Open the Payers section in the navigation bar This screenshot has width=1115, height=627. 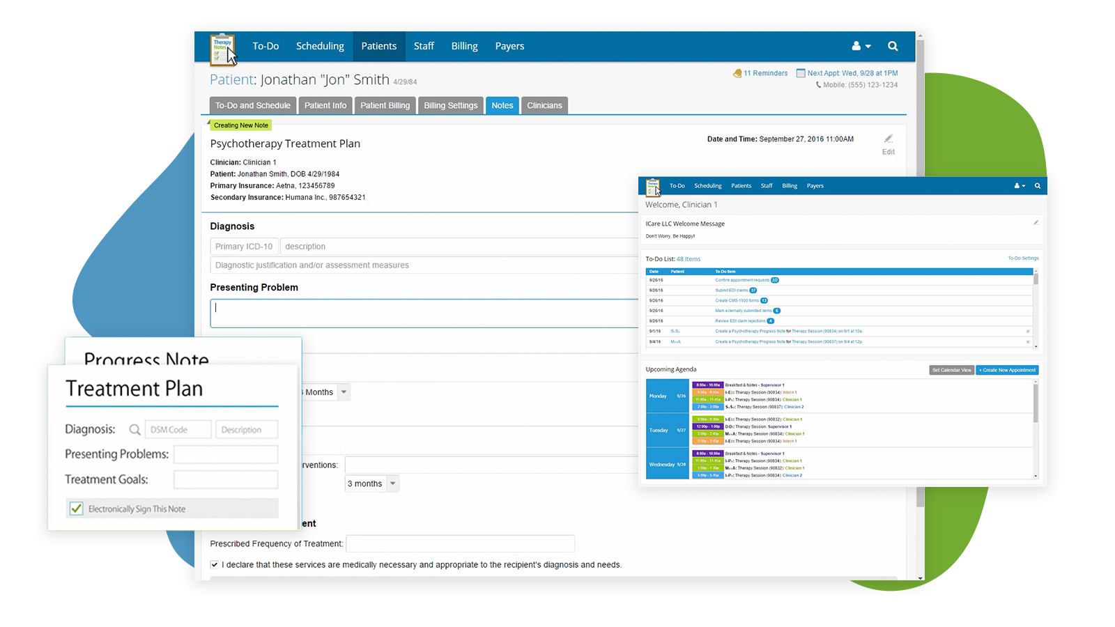click(x=509, y=46)
